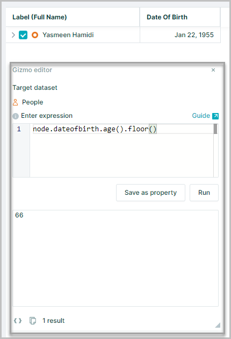Close the Gizmo editor panel

213,70
